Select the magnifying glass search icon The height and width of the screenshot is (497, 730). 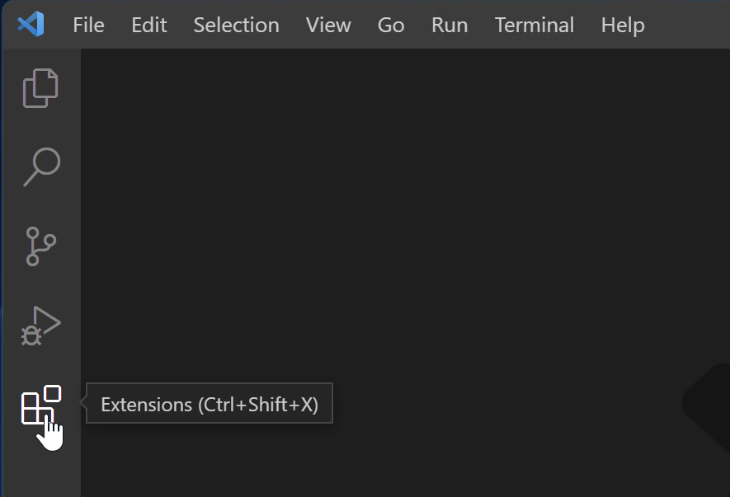point(40,166)
